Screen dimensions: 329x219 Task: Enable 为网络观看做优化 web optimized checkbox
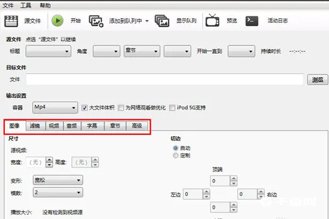(121, 108)
